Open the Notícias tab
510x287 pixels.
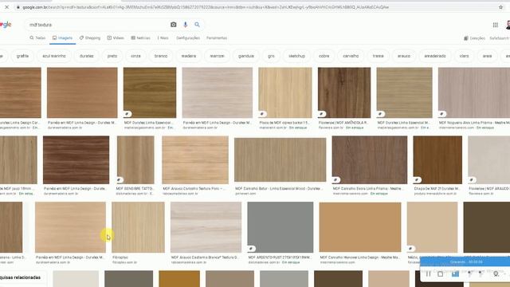coord(140,38)
